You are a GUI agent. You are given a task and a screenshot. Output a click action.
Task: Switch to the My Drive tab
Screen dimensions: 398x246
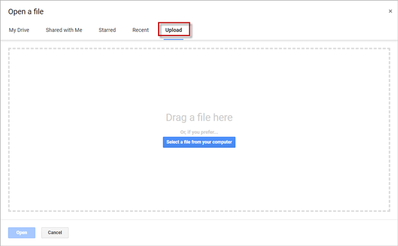(19, 30)
